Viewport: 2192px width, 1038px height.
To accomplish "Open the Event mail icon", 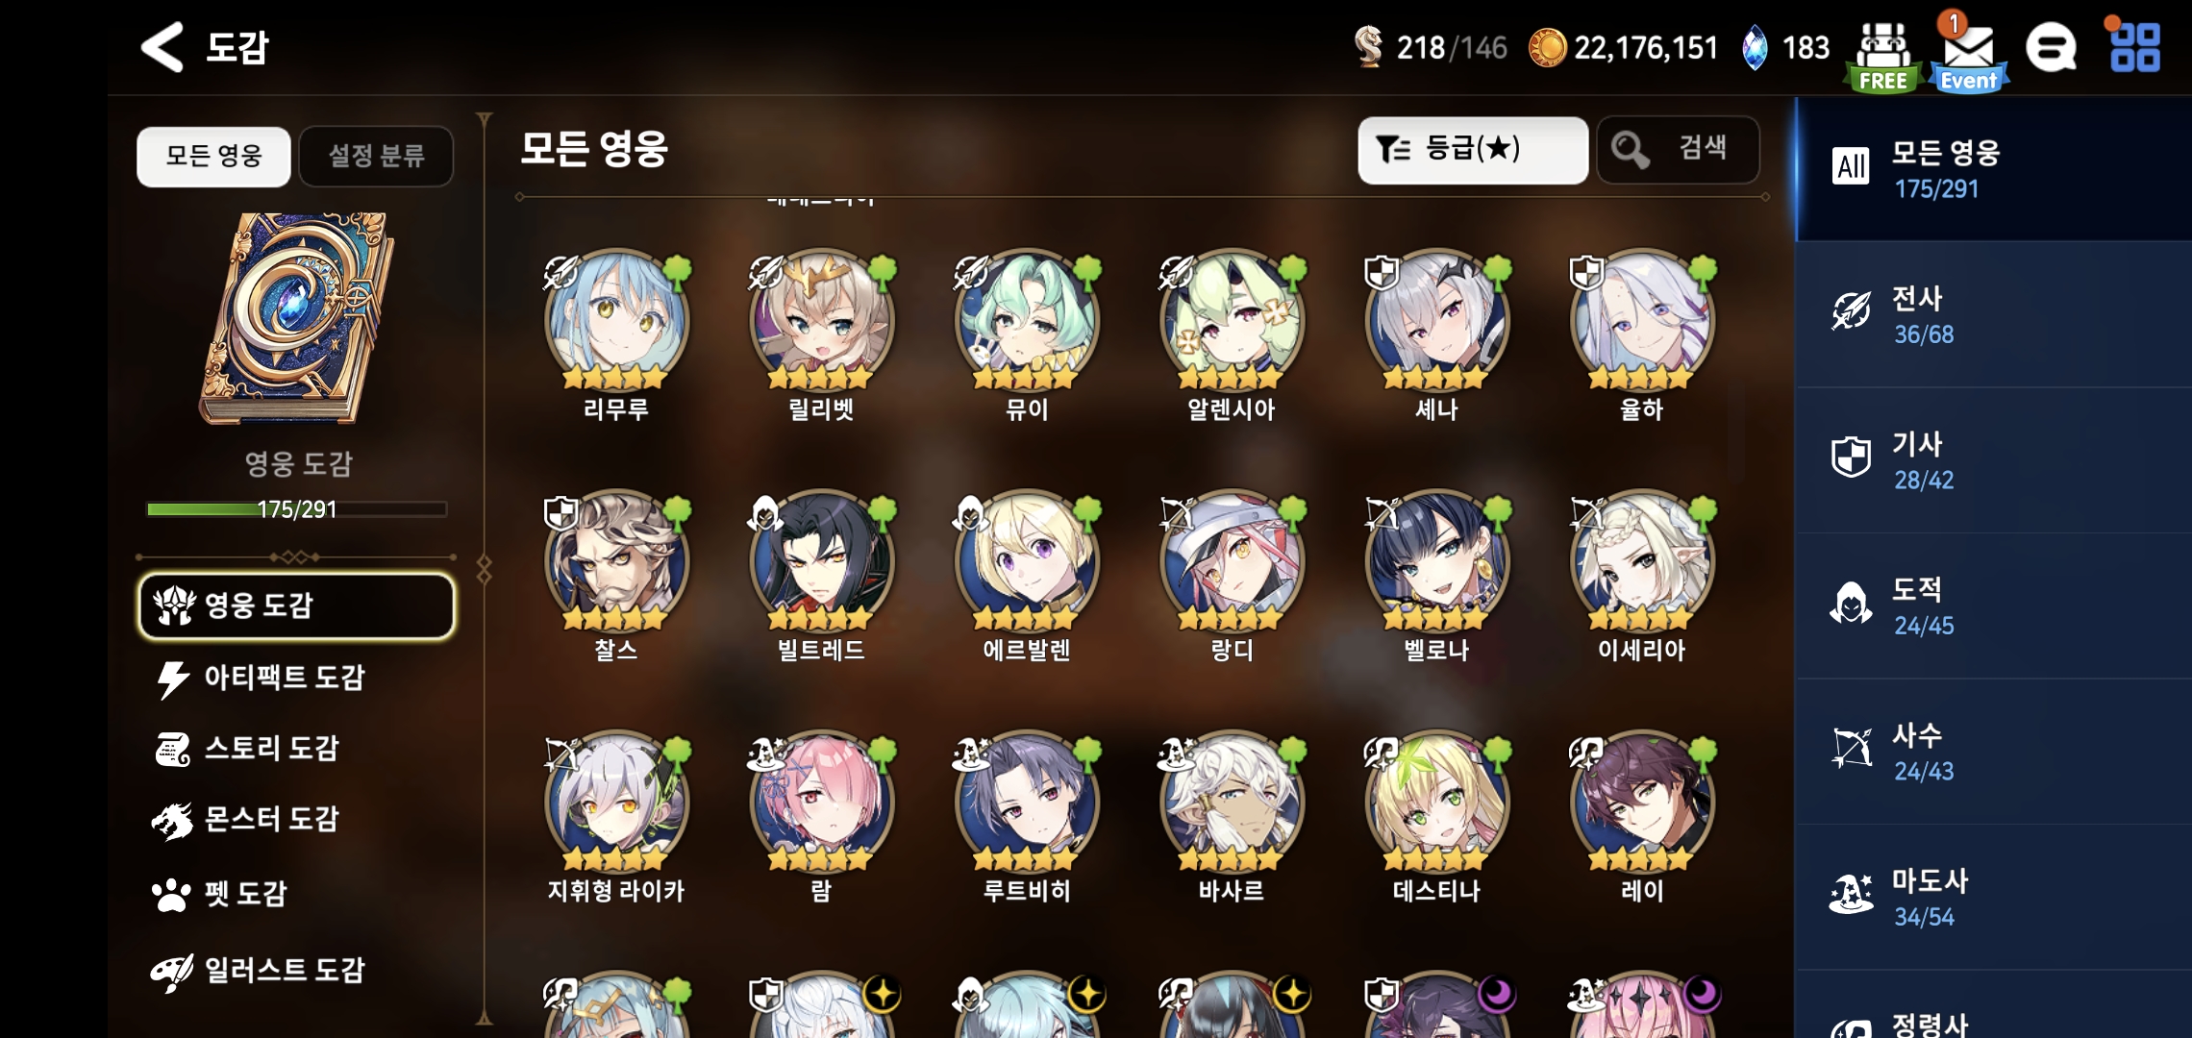I will pos(1967,54).
